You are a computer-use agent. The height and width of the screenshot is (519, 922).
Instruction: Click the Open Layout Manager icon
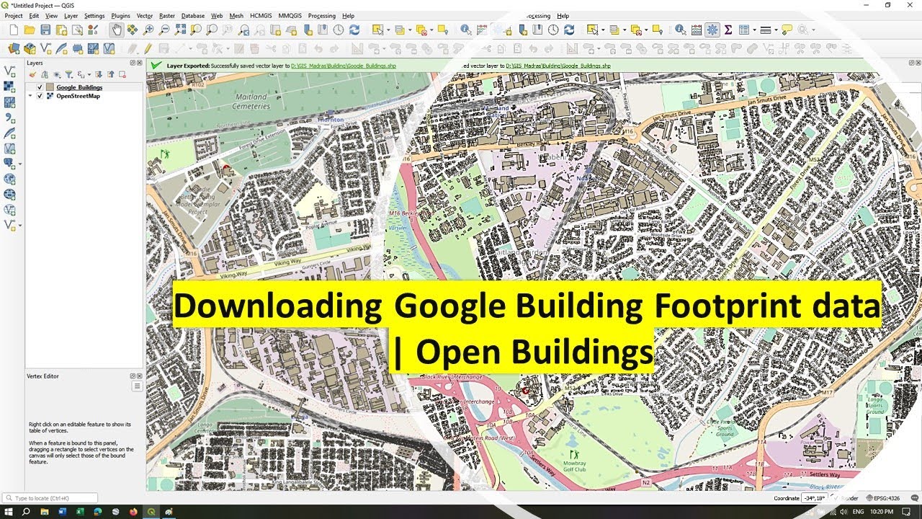pos(76,30)
